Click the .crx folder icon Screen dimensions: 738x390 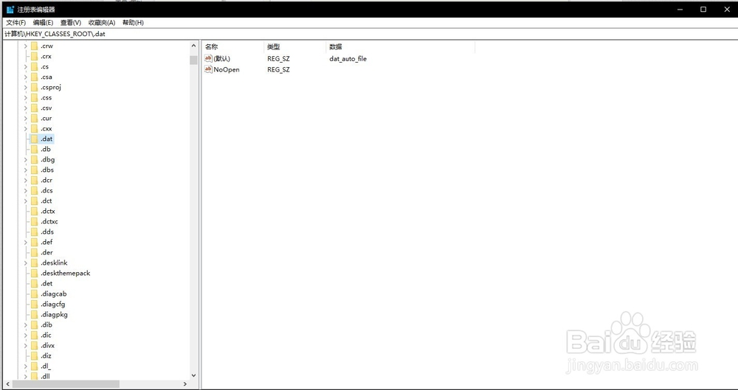34,57
